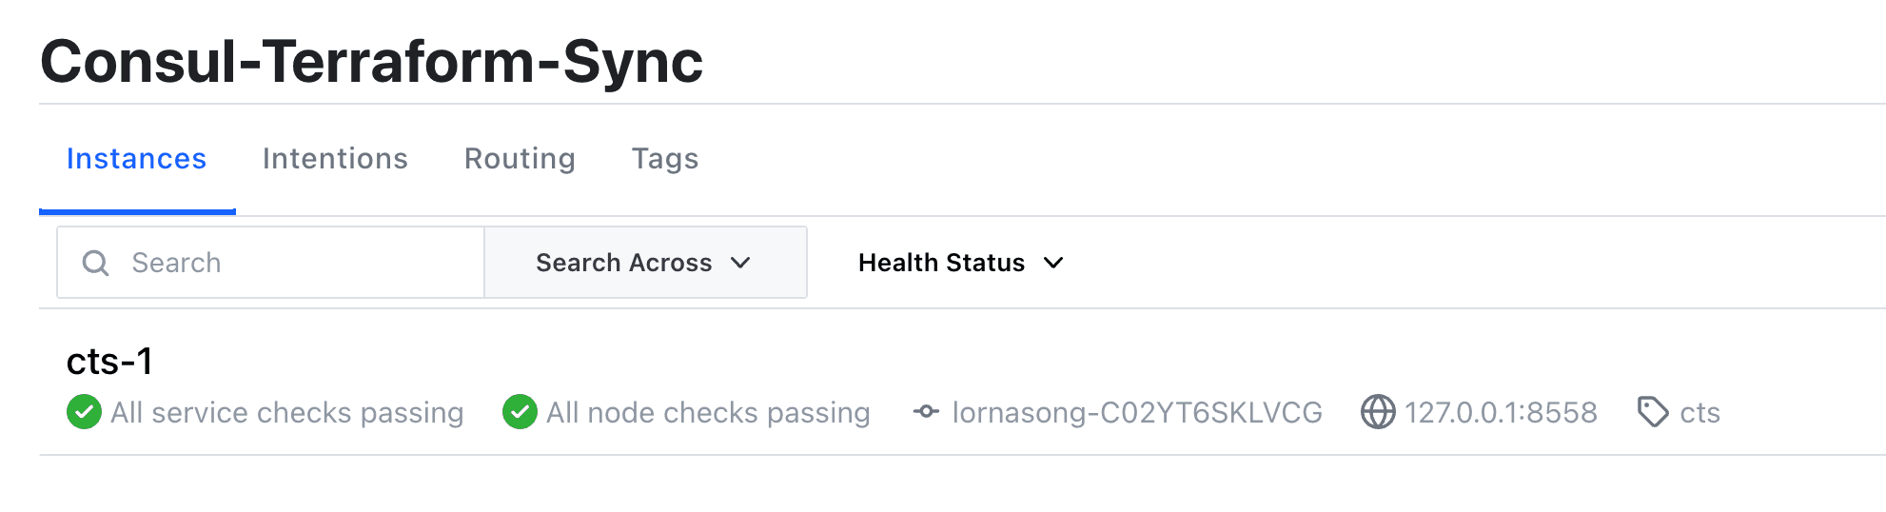Click All service checks passing text
The image size is (1886, 512).
point(286,412)
